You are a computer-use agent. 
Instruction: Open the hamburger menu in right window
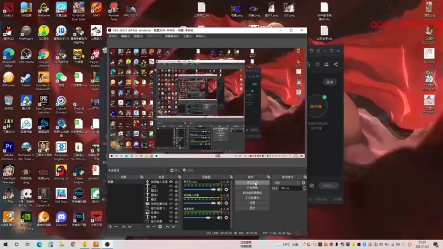pos(318,51)
